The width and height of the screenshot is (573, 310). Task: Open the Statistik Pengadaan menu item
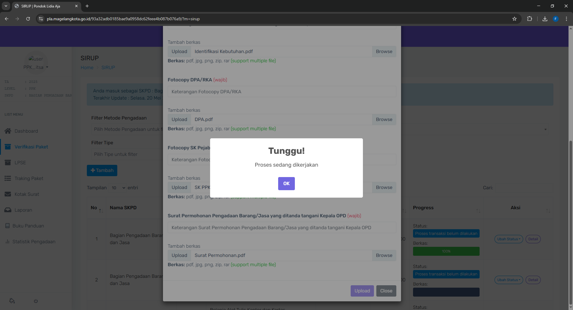point(34,241)
